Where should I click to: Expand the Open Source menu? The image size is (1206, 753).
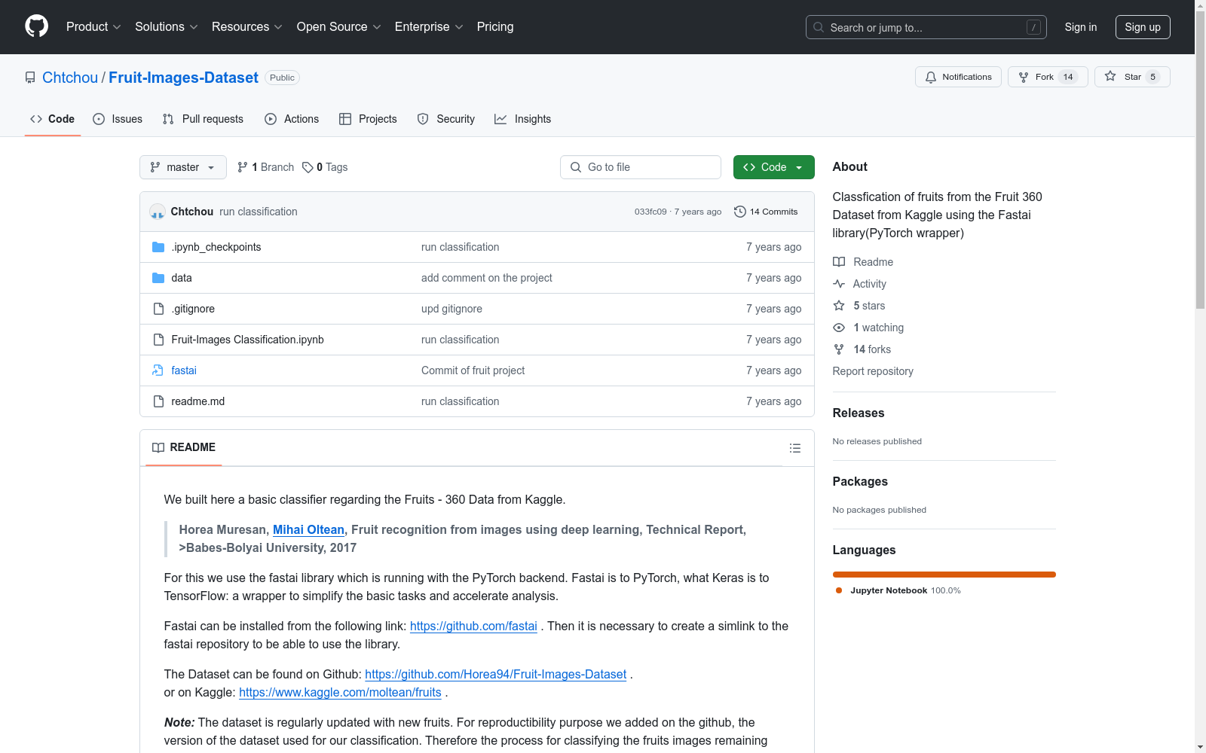pos(339,27)
